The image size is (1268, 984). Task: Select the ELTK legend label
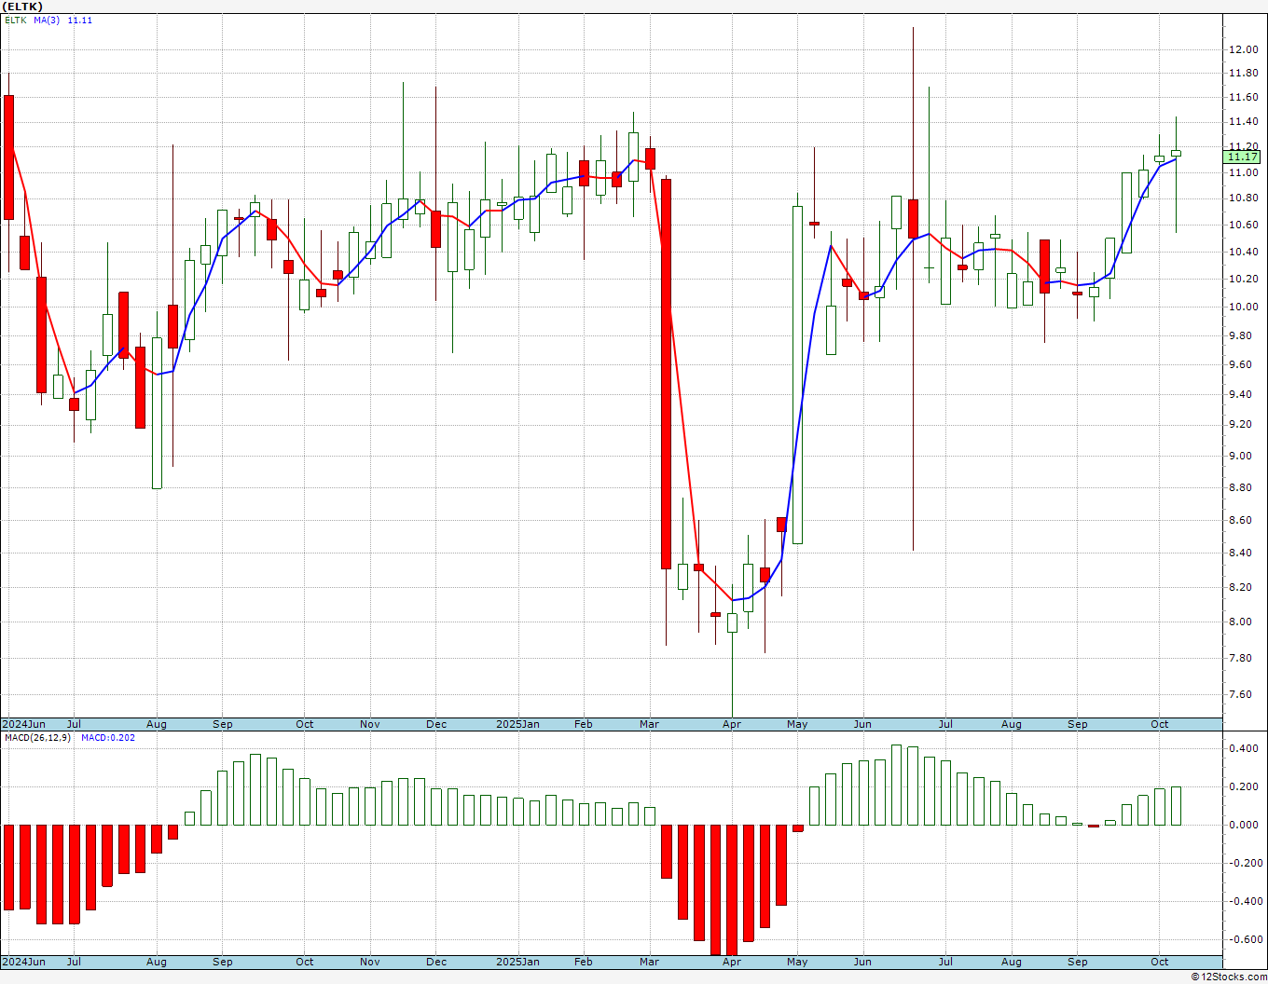pyautogui.click(x=16, y=20)
